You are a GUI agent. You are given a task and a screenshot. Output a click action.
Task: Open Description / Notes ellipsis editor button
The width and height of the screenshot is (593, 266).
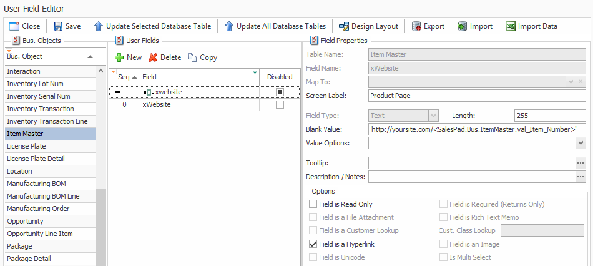click(581, 177)
